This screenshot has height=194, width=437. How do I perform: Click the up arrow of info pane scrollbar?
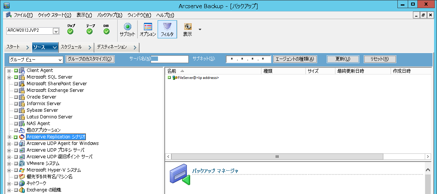[428, 170]
